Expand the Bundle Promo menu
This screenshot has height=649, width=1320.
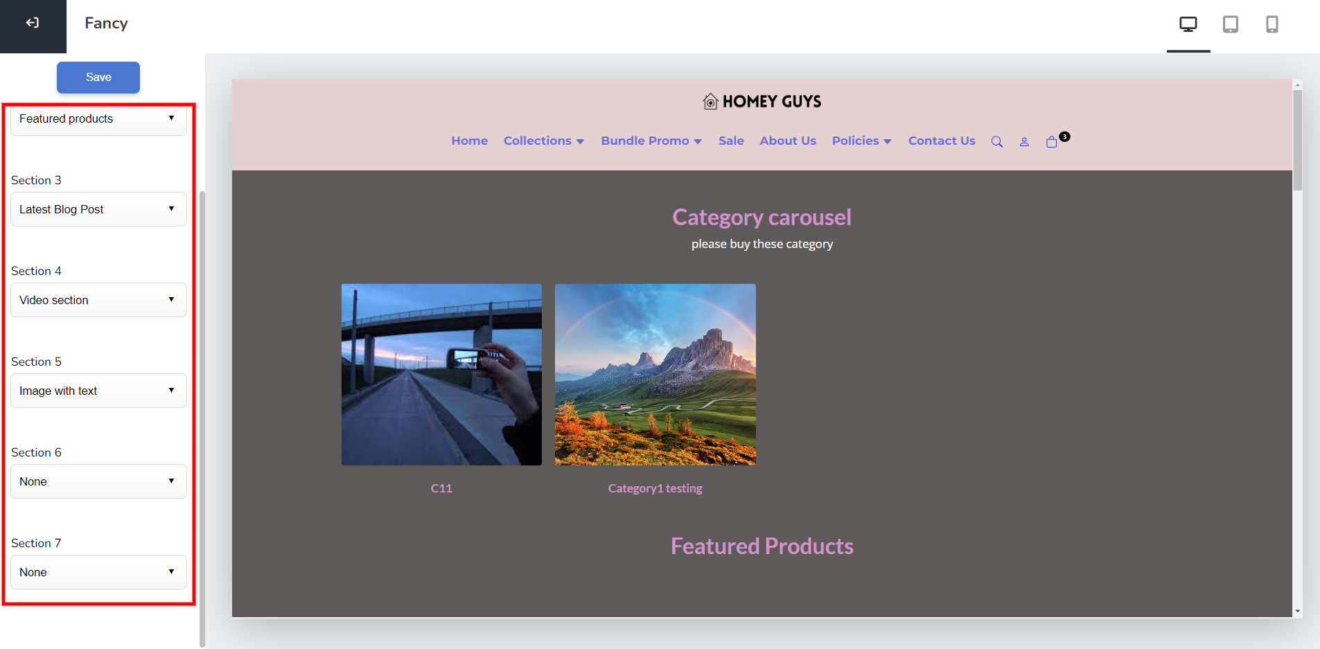(x=651, y=141)
